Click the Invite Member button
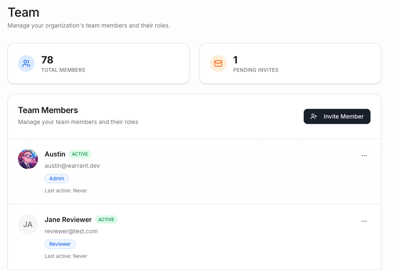The width and height of the screenshot is (393, 270). coord(337,116)
